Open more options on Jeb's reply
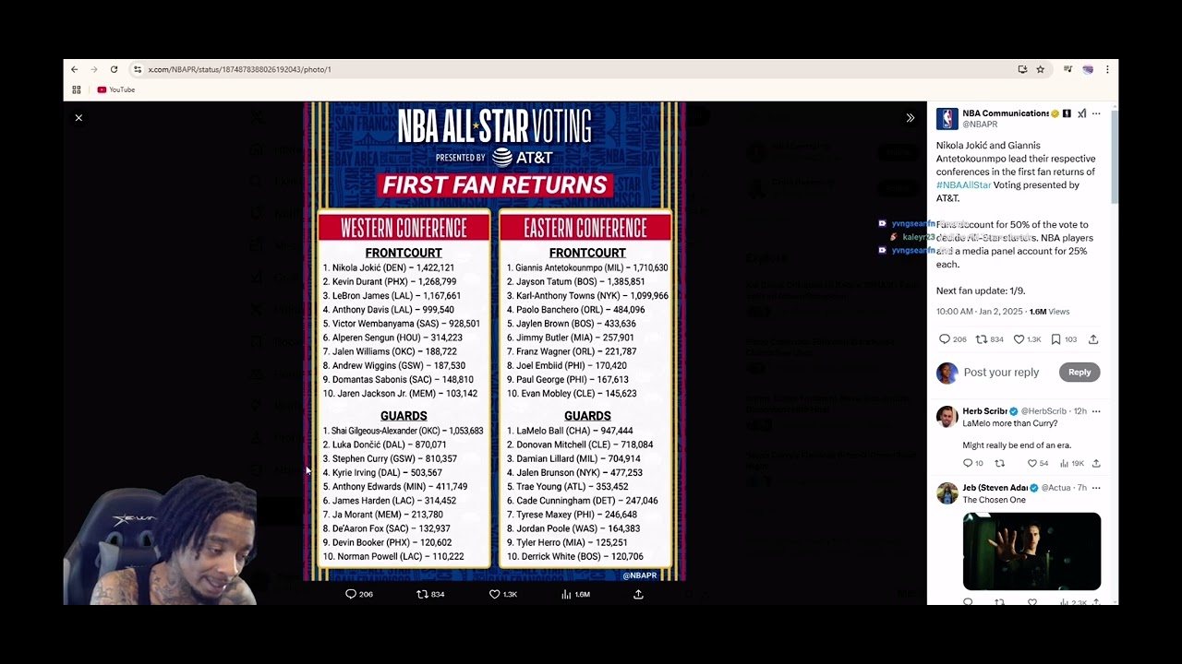This screenshot has height=664, width=1182. [1096, 488]
